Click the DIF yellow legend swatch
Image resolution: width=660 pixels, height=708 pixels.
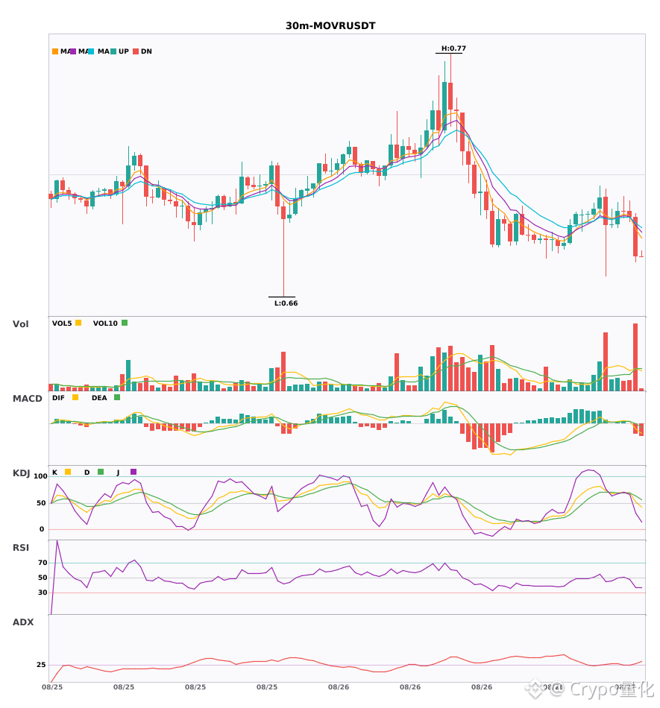pos(75,397)
